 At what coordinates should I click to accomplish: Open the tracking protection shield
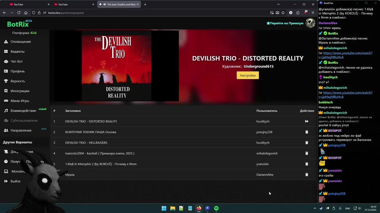[34, 13]
